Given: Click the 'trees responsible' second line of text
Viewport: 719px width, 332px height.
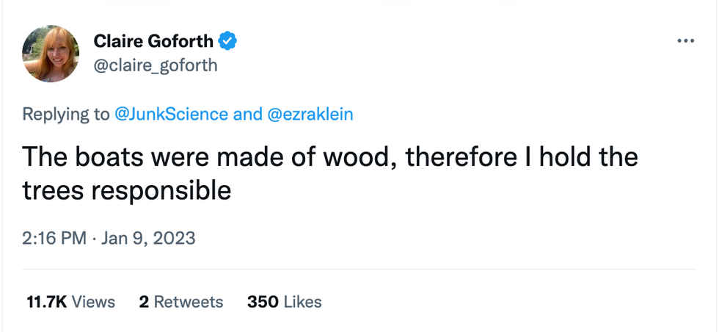Looking at the screenshot, I should click(x=127, y=190).
